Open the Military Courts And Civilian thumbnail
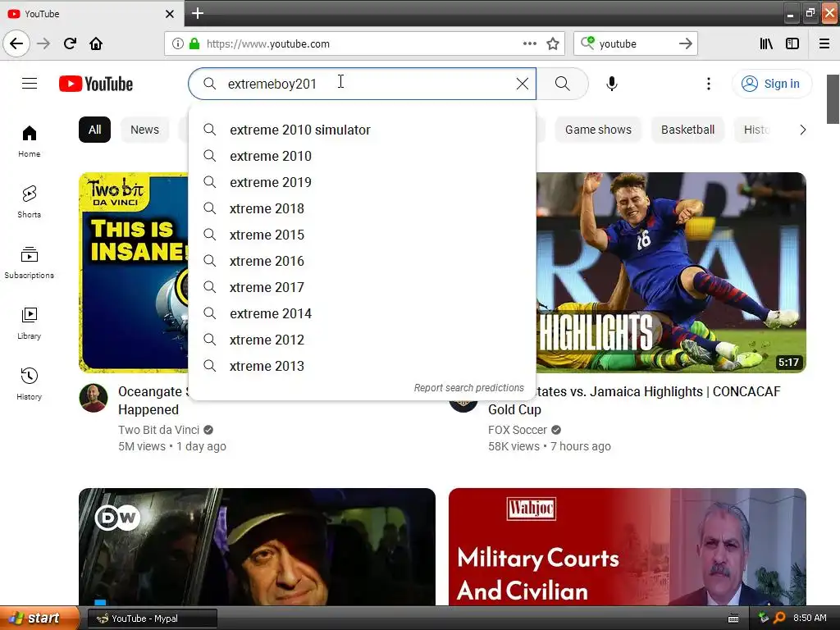Screen dimensions: 840x630 pyautogui.click(x=628, y=546)
